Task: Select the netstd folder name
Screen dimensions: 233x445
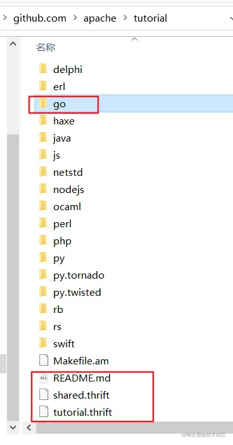Action: pos(68,172)
